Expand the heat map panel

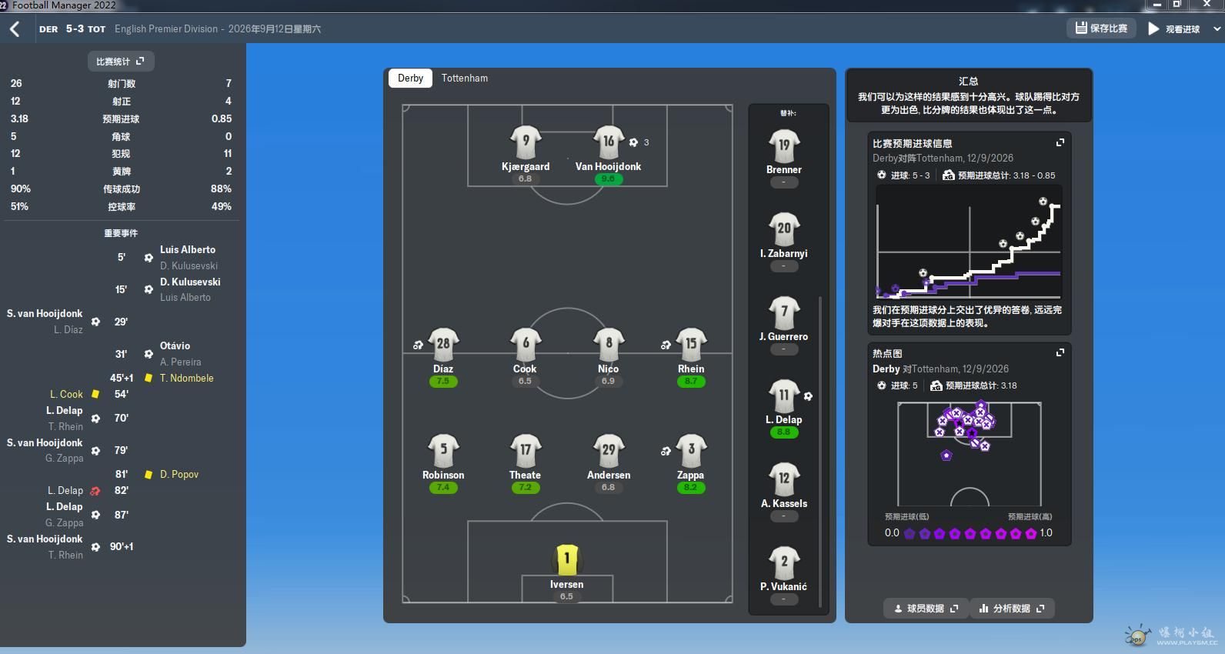click(x=1060, y=352)
